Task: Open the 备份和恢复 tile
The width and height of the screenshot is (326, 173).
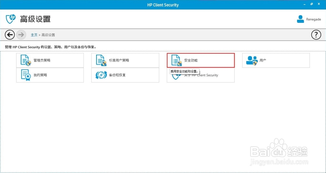Action: click(x=125, y=75)
